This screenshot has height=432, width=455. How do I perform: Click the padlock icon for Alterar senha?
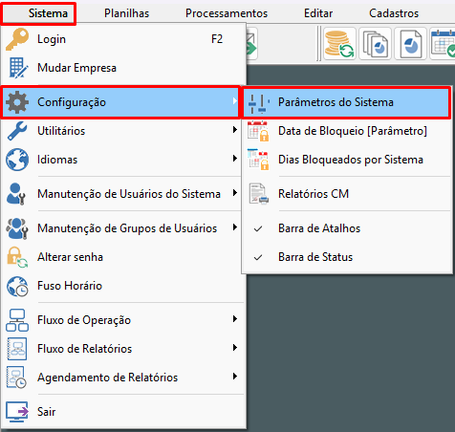(17, 257)
